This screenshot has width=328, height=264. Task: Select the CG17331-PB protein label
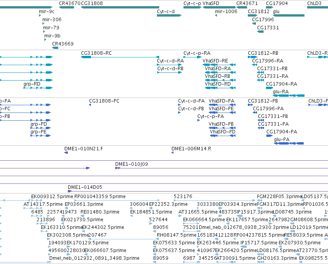tap(273, 116)
